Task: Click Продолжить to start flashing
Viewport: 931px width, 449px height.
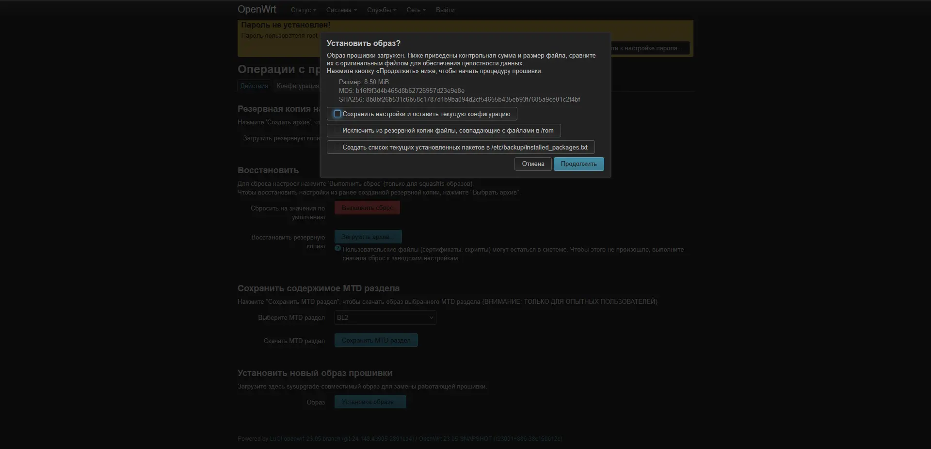Action: 578,164
